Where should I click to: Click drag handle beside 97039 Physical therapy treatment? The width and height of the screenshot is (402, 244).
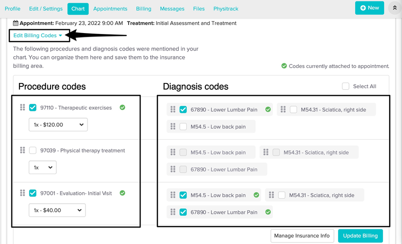pos(22,151)
